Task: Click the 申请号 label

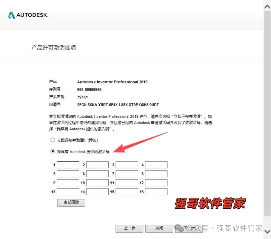Action: click(55, 104)
